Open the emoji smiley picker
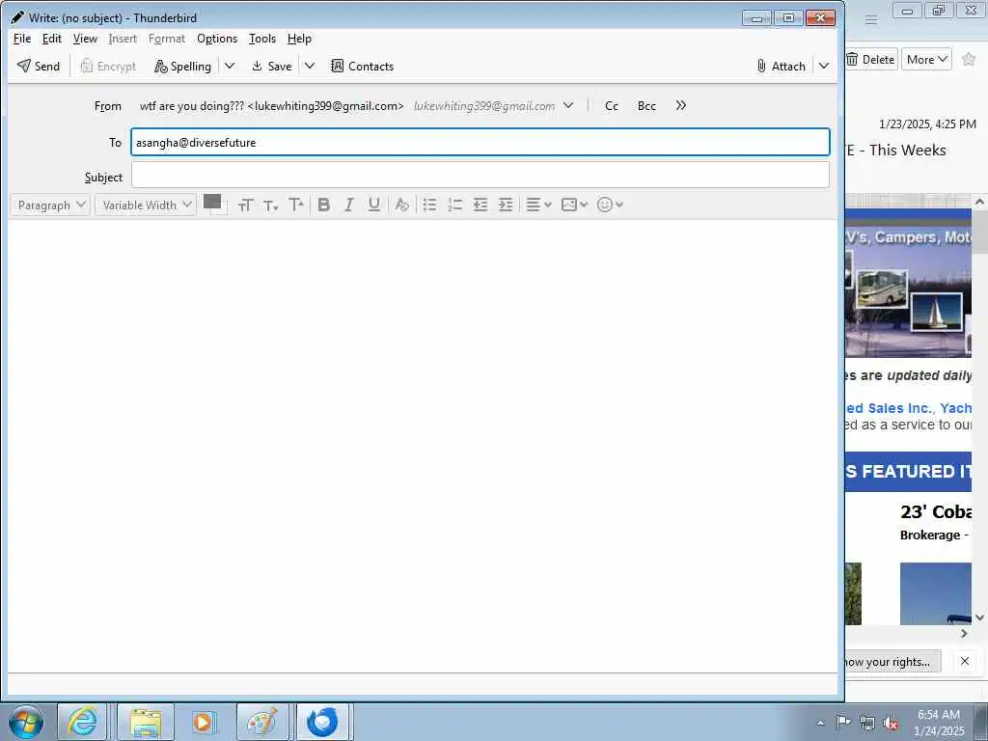 tap(610, 205)
